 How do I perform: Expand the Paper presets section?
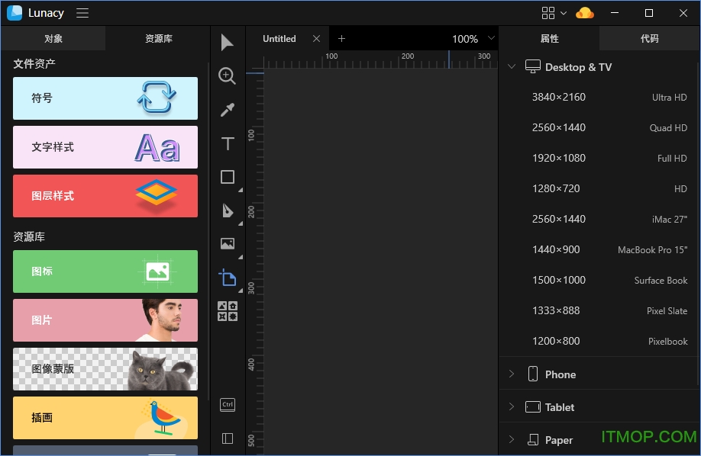click(x=512, y=439)
